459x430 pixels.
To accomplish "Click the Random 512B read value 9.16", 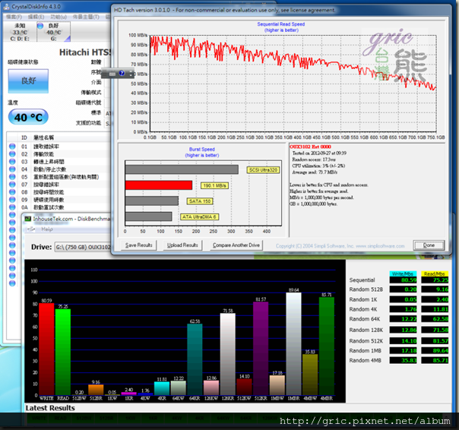I will (x=435, y=289).
